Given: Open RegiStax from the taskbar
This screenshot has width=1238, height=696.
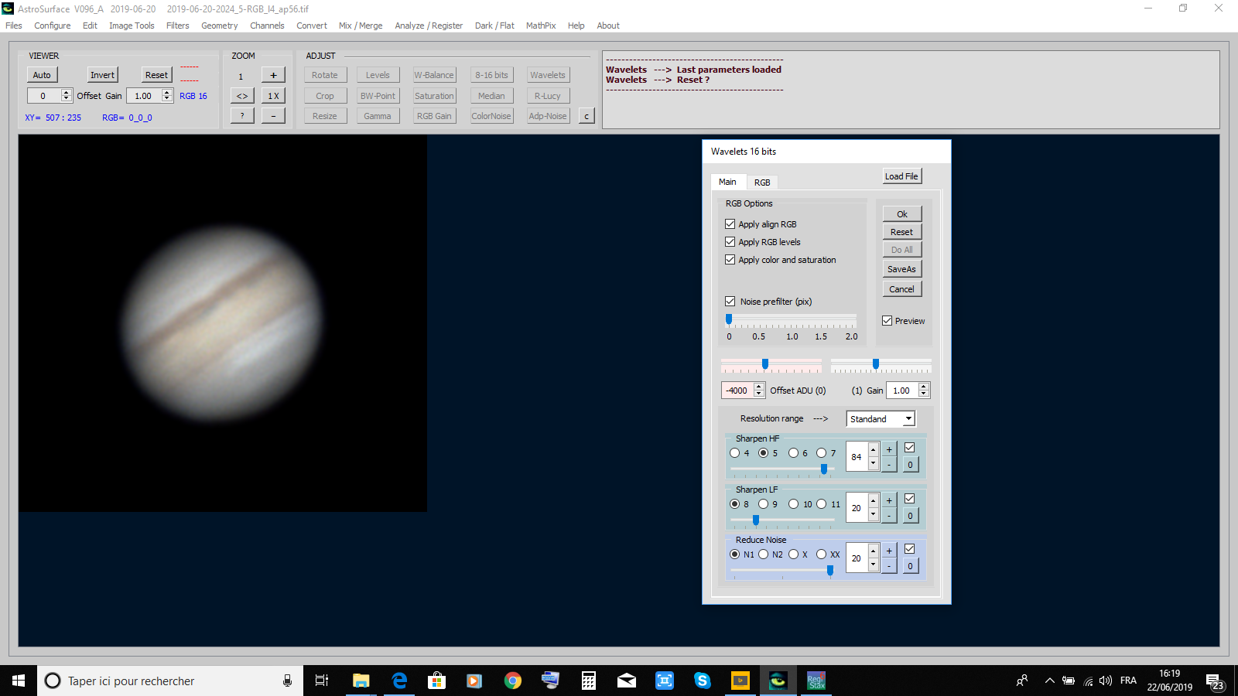Looking at the screenshot, I should [x=816, y=681].
